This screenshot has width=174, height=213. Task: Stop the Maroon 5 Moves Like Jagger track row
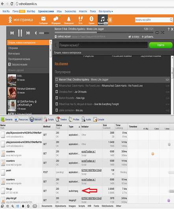(x=57, y=79)
